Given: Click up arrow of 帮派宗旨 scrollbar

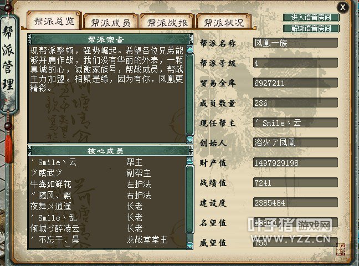Looking at the screenshot, I should 189,49.
